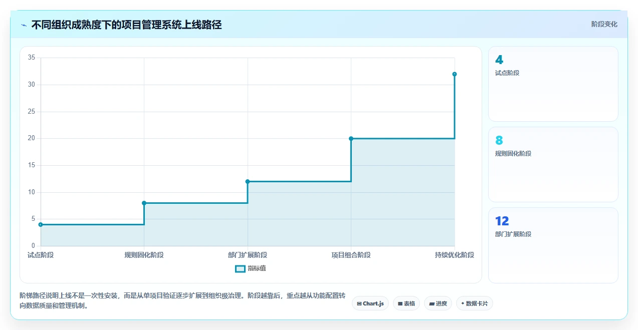Select the 表格 tag
This screenshot has width=638, height=330.
(406, 303)
